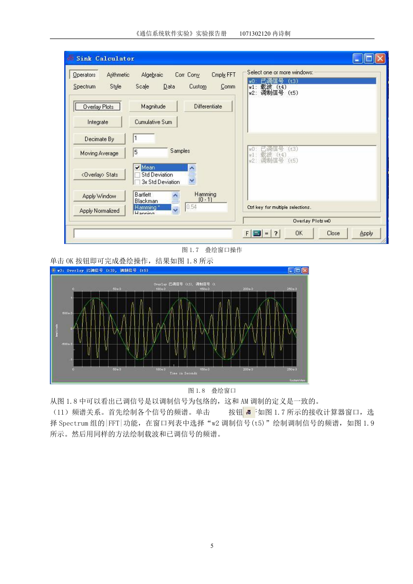Screen dimensions: 413x584
Task: Click the Moving Average button
Action: (x=99, y=153)
